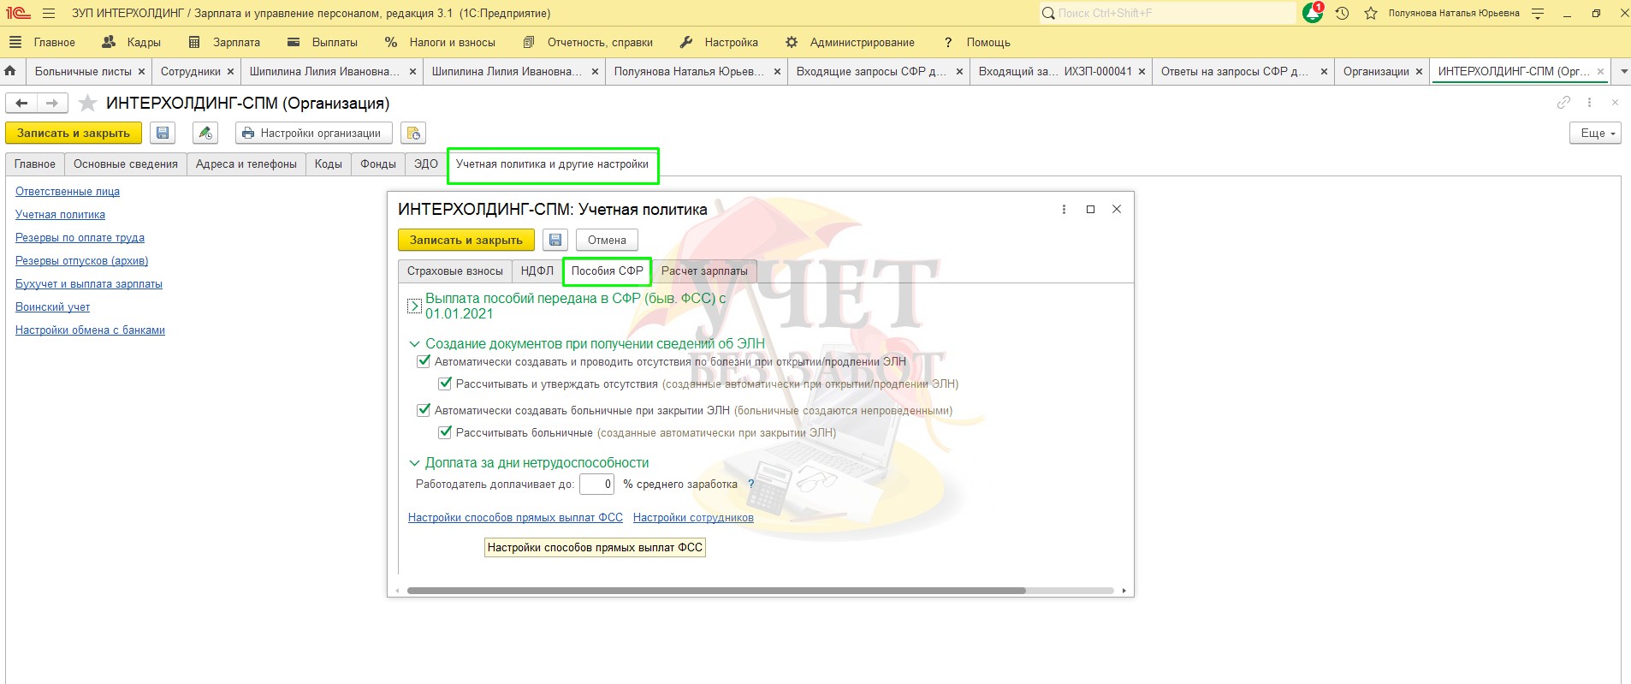
Task: Open the Бухучет и выплата зарплаты link
Action: click(89, 284)
